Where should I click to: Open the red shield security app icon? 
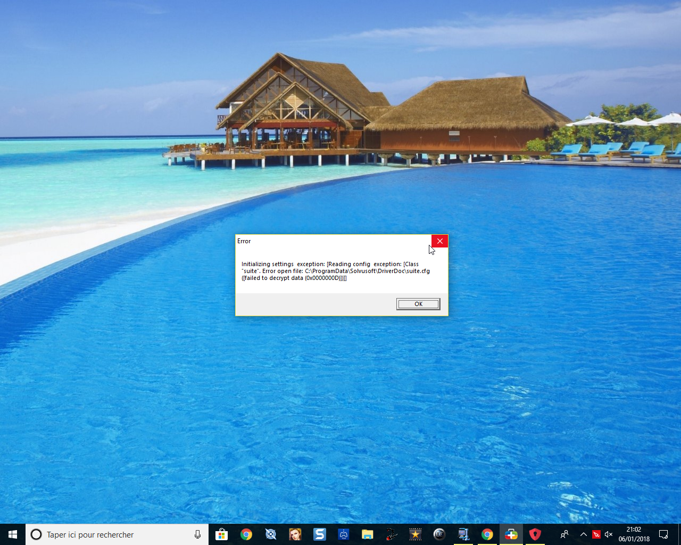(535, 534)
